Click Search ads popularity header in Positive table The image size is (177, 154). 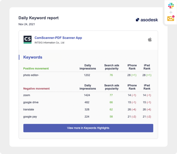click(112, 67)
